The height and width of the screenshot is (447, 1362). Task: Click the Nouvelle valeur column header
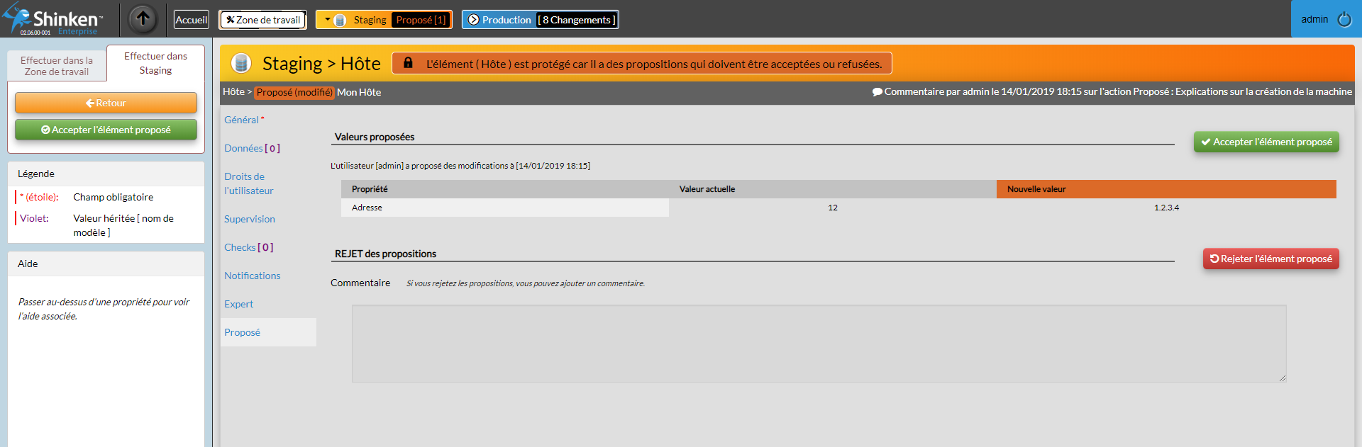(x=1166, y=189)
